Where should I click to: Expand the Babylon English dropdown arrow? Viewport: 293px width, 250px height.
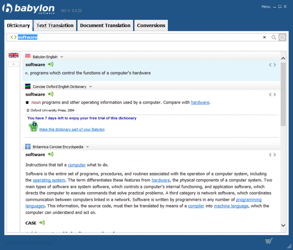point(62,57)
